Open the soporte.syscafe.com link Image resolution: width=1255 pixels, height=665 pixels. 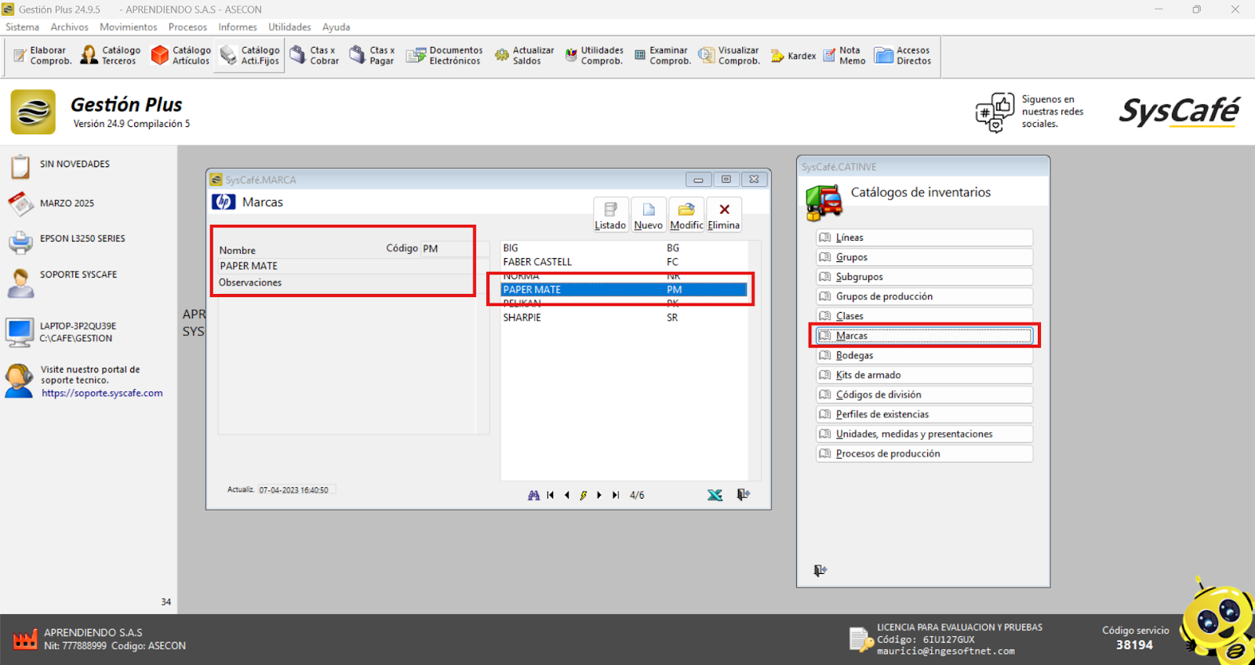(102, 393)
